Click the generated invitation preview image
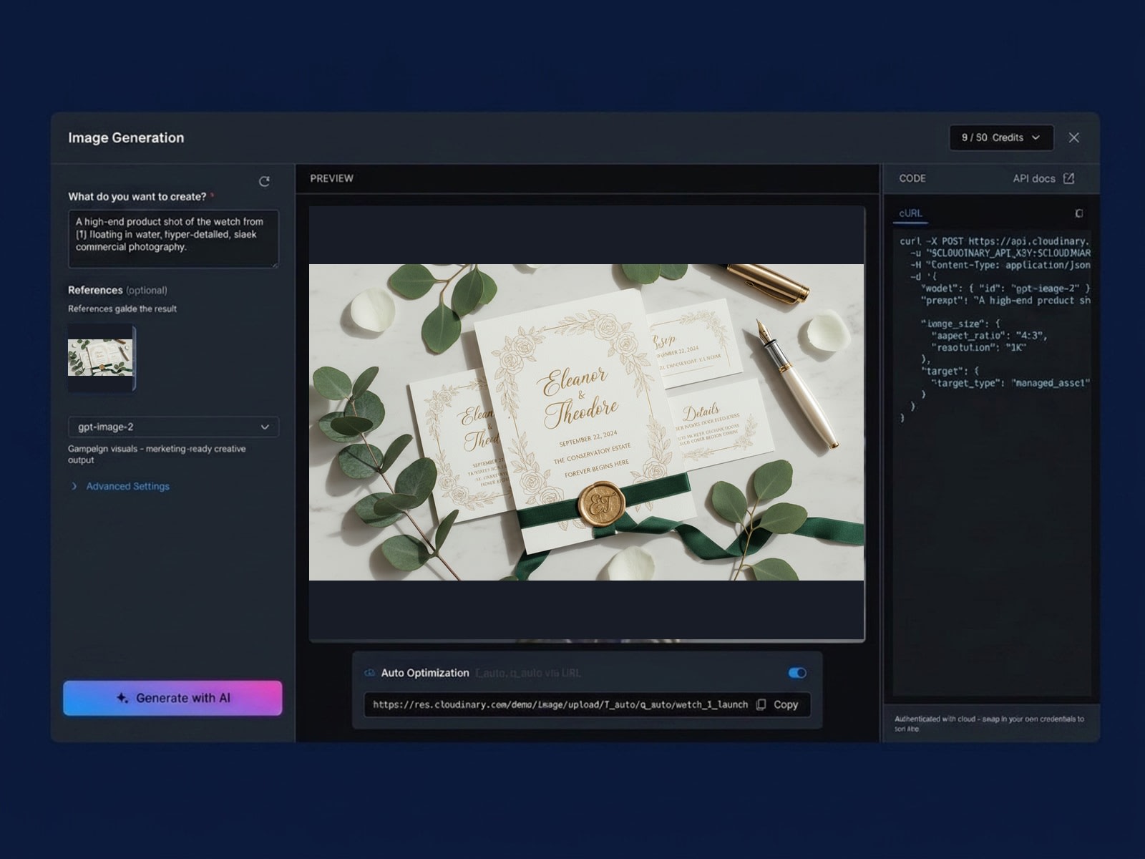This screenshot has height=859, width=1145. 586,422
